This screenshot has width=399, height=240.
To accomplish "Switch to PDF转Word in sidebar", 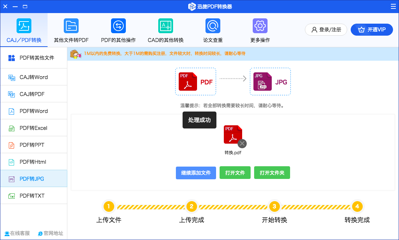I will click(x=33, y=111).
